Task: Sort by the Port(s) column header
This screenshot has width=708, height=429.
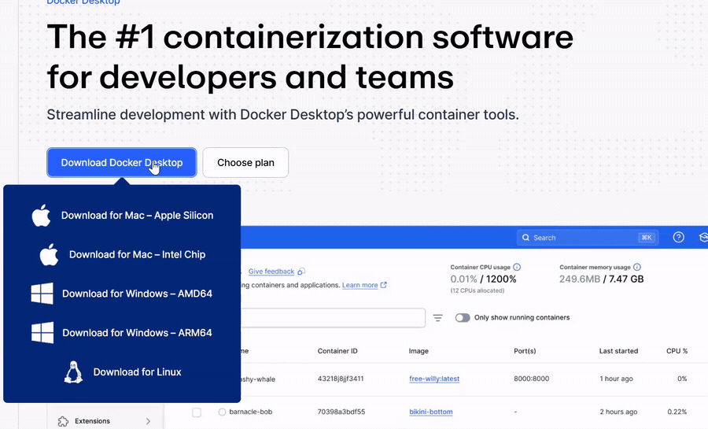Action: point(525,351)
